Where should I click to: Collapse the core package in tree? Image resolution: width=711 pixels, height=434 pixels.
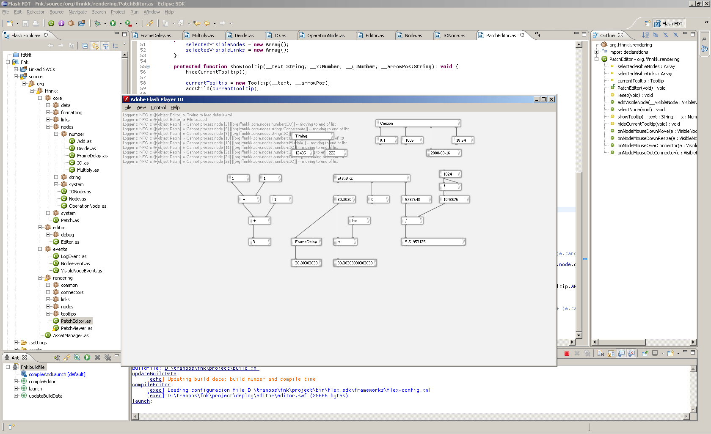point(40,98)
